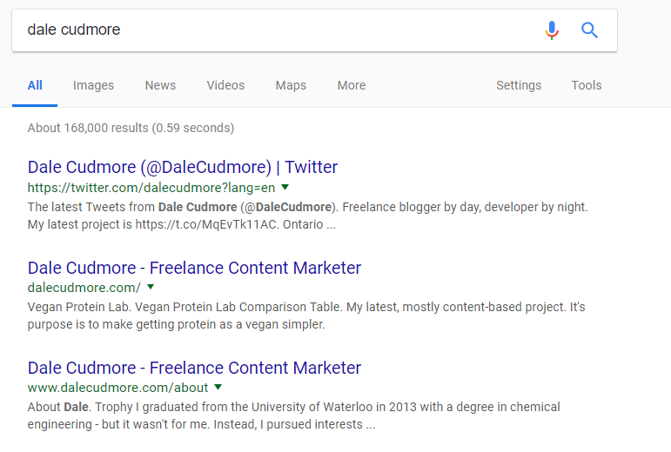Open the dropdown arrow next to dalecudmore.com/
Viewport: 671px width, 452px height.
pyautogui.click(x=151, y=287)
